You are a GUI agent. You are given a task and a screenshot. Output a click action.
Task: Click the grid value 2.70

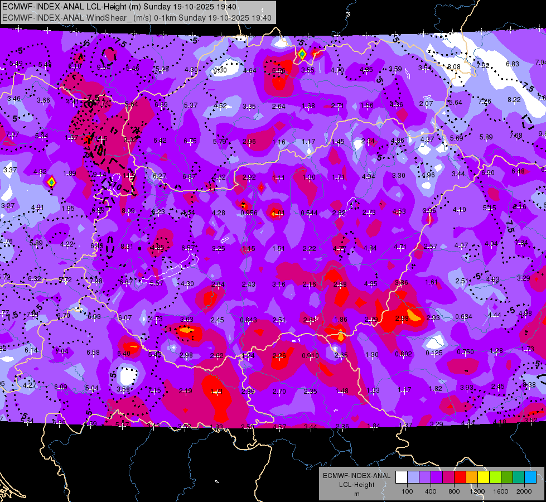pyautogui.click(x=279, y=391)
